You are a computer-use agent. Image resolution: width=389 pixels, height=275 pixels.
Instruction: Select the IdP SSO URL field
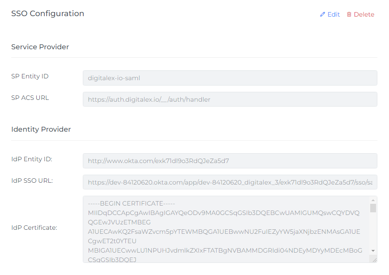tap(230, 182)
